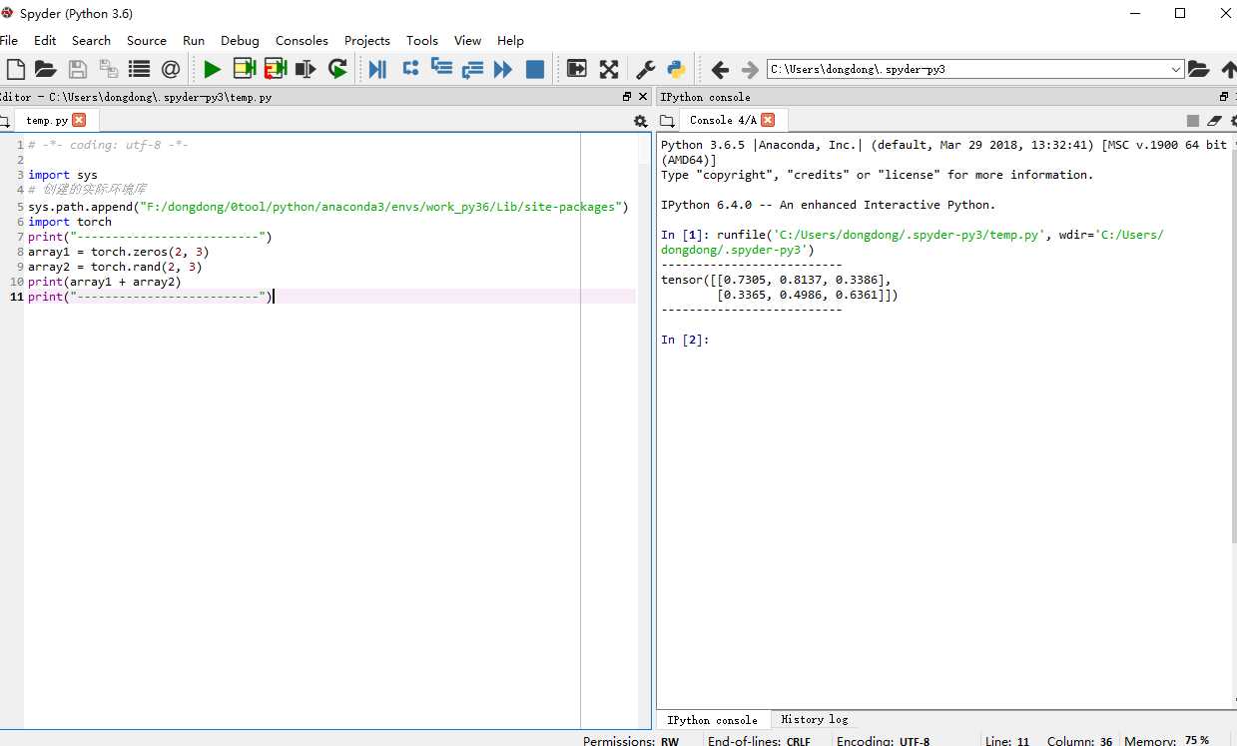Click the Debug file toolbar icon
This screenshot has width=1237, height=746.
[377, 69]
